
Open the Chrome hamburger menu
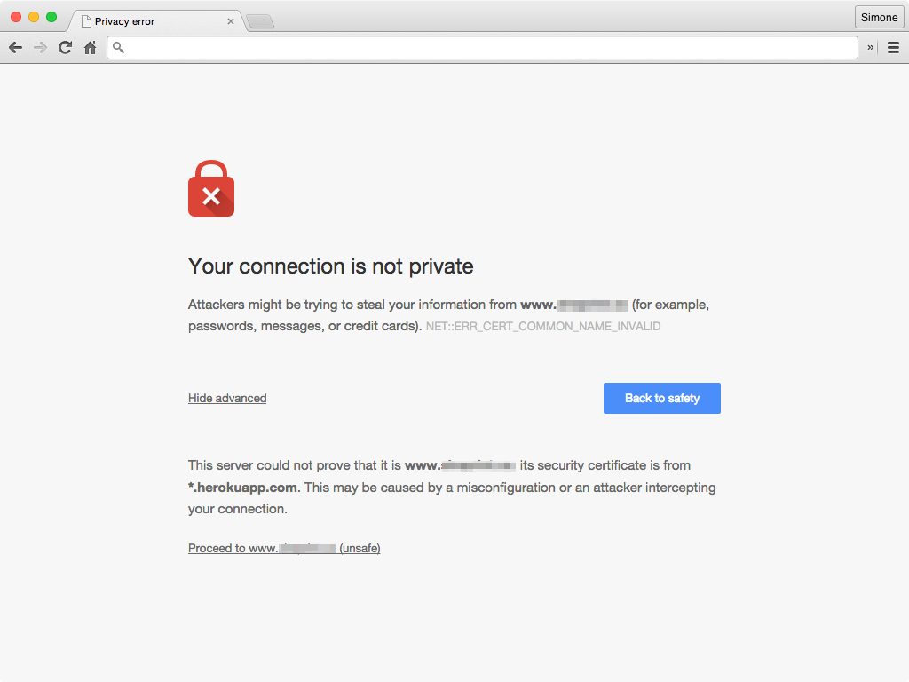tap(893, 47)
